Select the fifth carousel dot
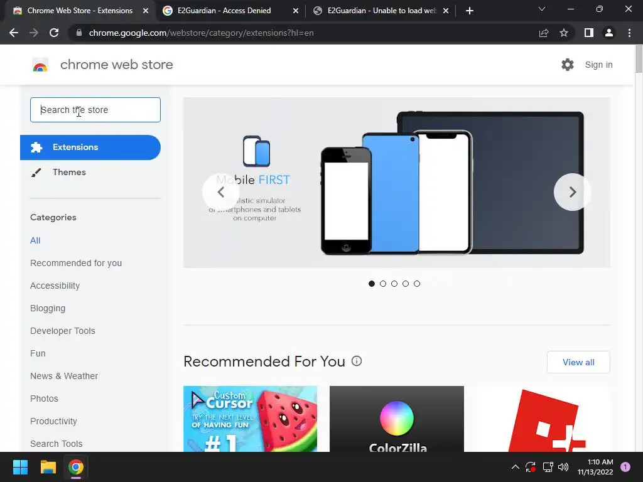The width and height of the screenshot is (643, 482). coord(417,284)
